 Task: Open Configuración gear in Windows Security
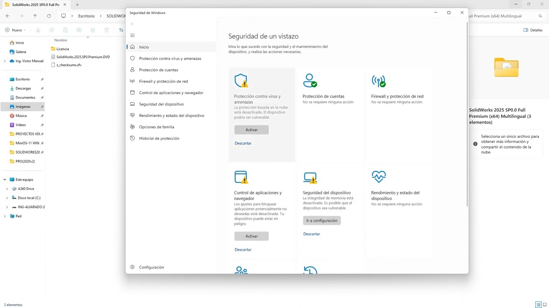(132, 267)
